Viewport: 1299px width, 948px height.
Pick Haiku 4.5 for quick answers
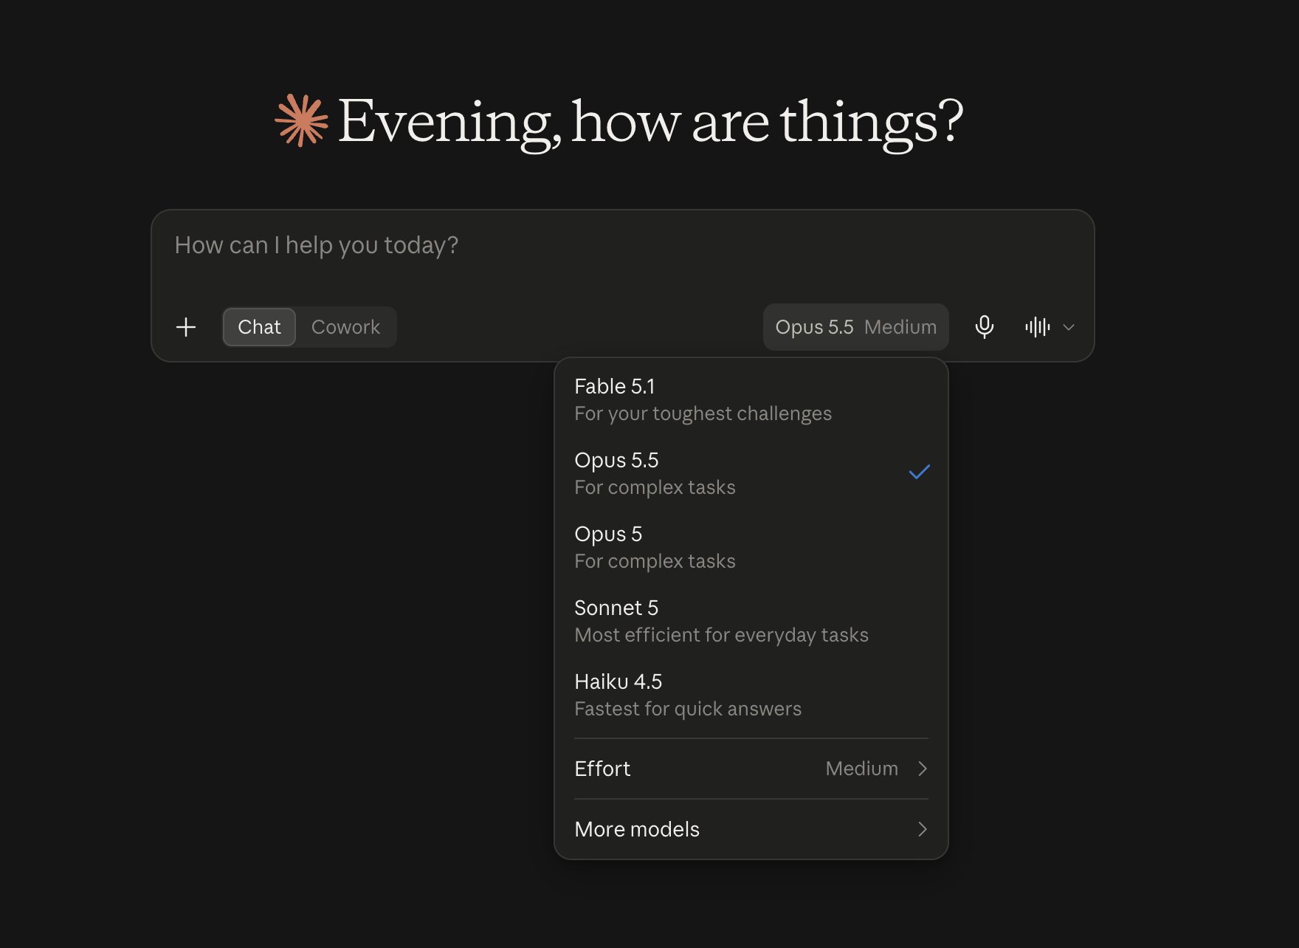[751, 695]
